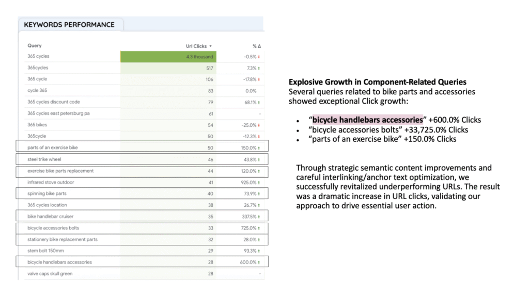The height and width of the screenshot is (297, 529).
Task: Click the highlighted "bicycle handlebars accessories" text
Action: point(367,119)
